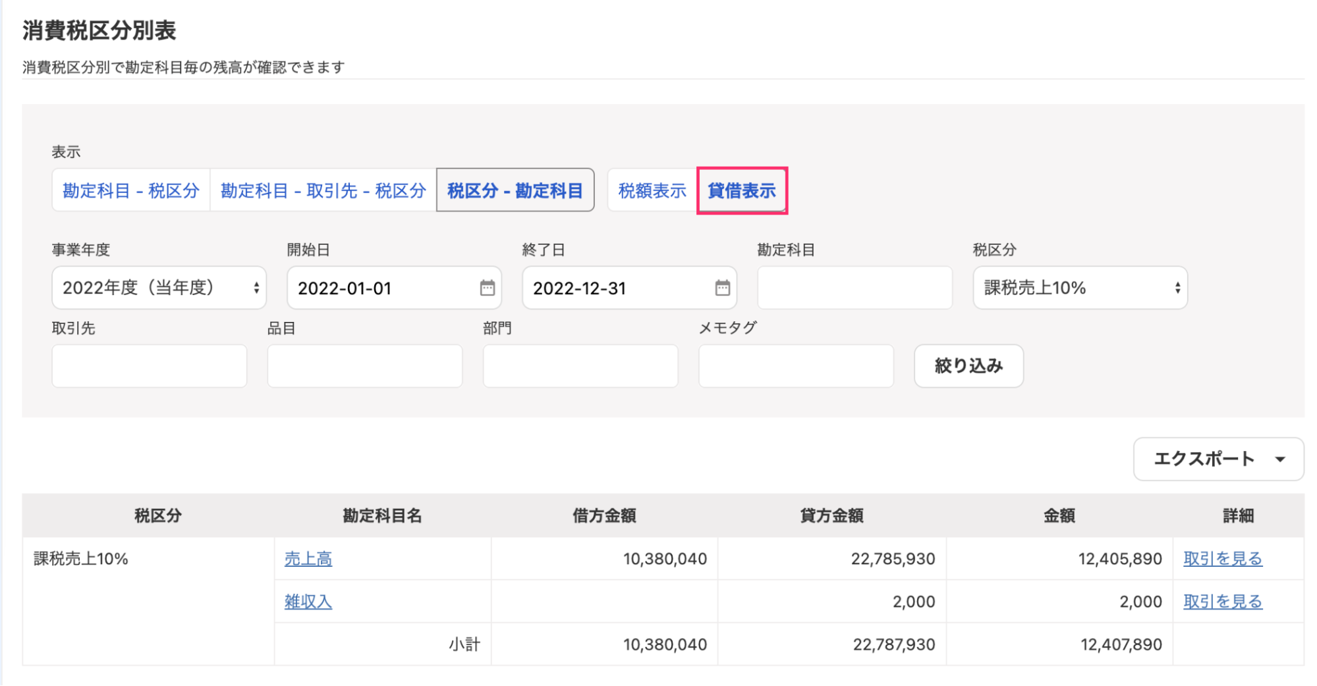Focus the 品目 filter input field
The image size is (1317, 686).
(365, 366)
